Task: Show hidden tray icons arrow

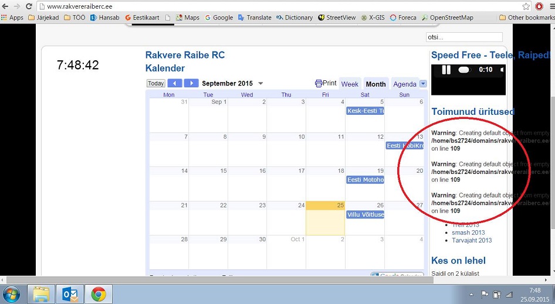Action: click(472, 295)
